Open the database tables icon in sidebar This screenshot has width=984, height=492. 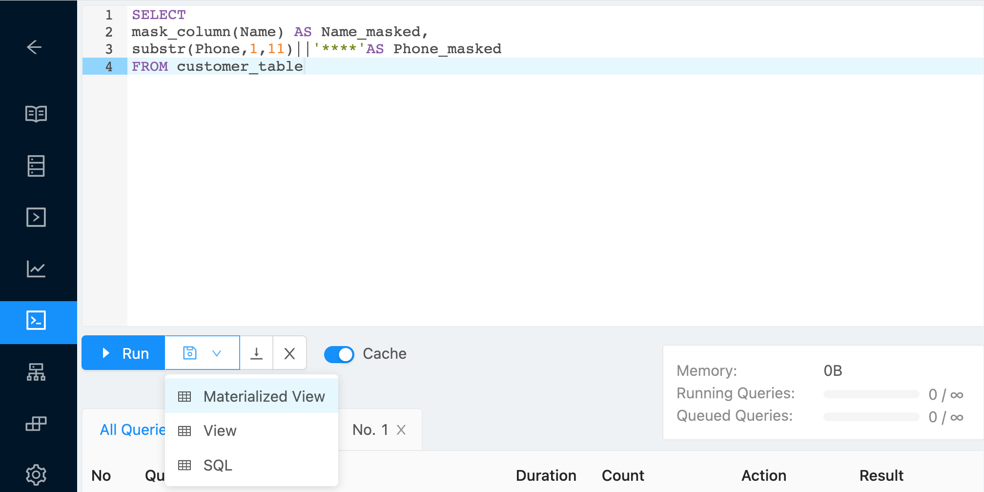[36, 166]
